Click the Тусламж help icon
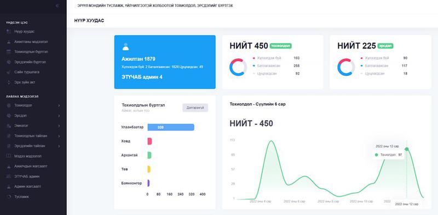 [9, 196]
